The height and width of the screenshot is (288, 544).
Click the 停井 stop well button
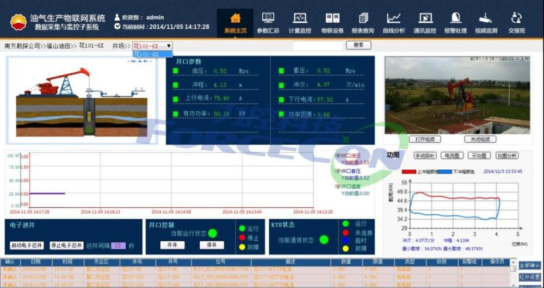pos(212,245)
